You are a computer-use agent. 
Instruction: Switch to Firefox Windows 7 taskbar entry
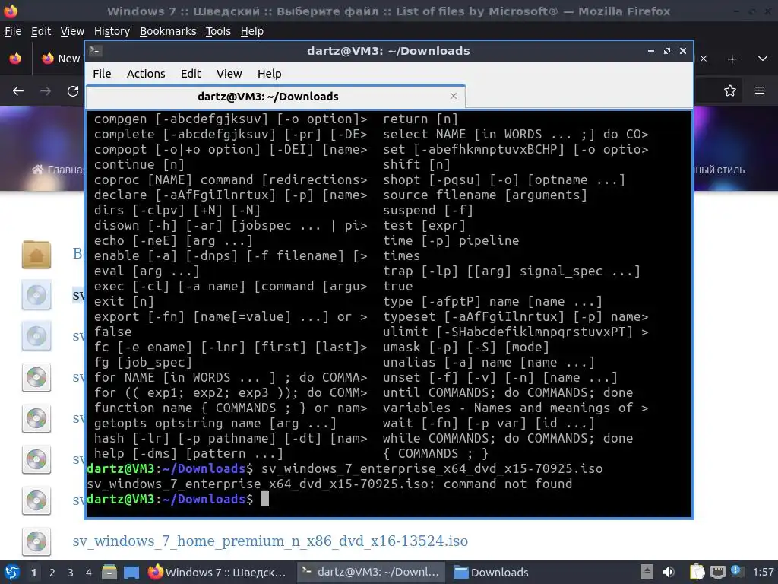(217, 572)
